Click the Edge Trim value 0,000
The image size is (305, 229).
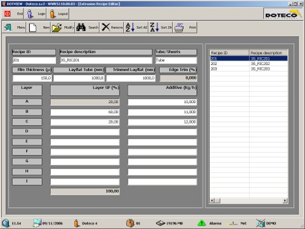coord(178,78)
